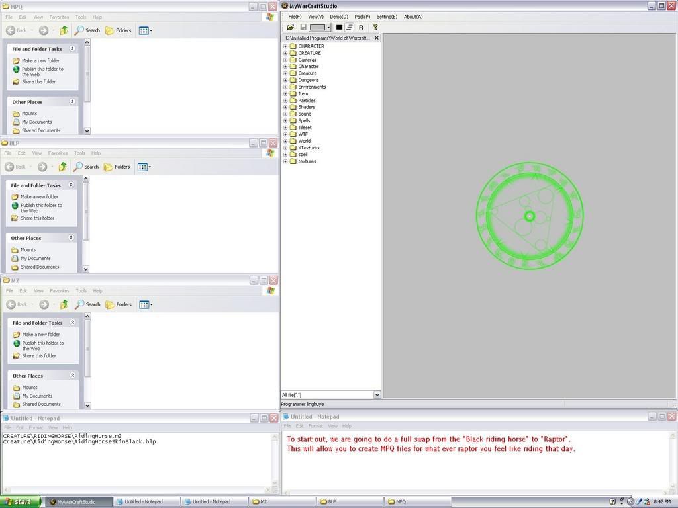Show the Folders pane in the MPQ window

point(118,30)
